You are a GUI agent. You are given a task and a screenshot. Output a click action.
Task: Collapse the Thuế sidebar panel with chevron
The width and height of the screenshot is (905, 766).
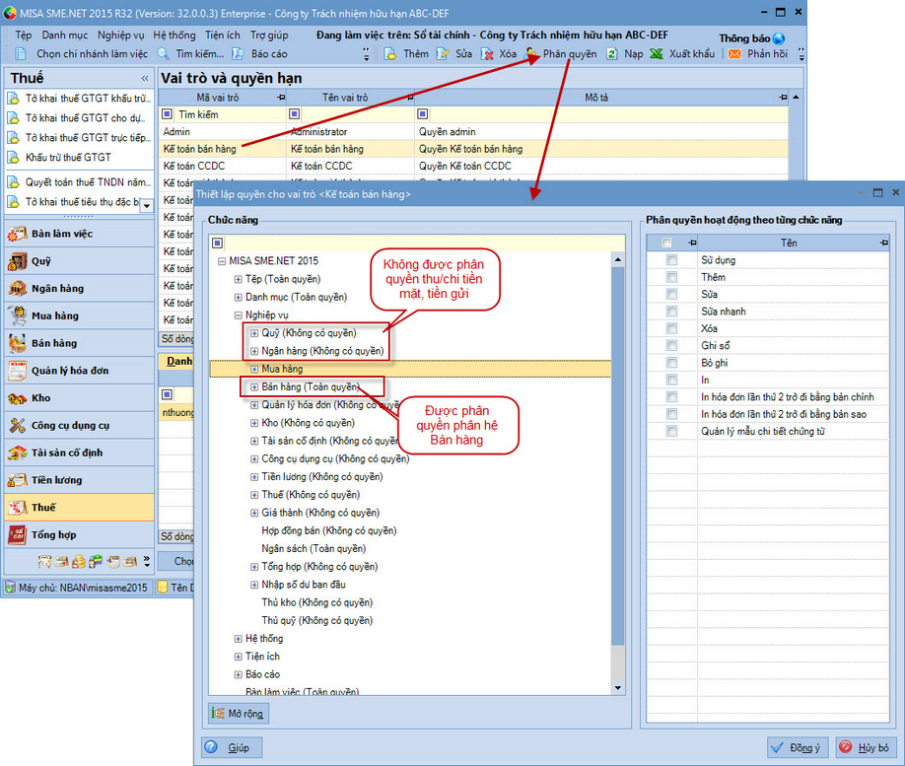[145, 79]
